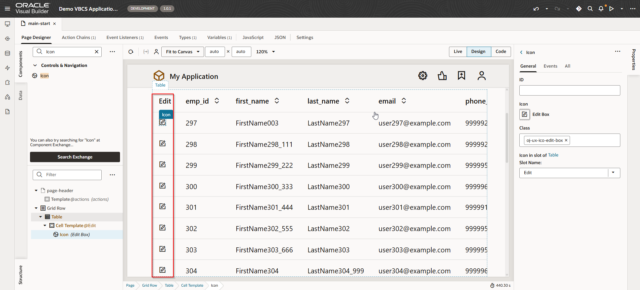Open the Slot Name dropdown
The image size is (640, 290).
coord(613,173)
